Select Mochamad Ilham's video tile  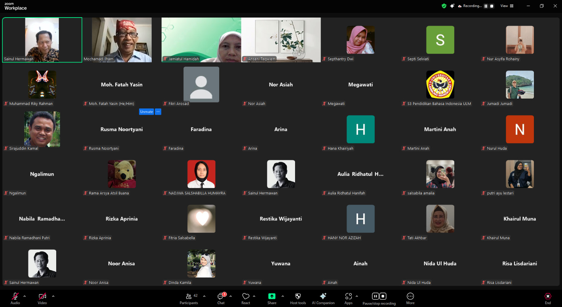[122, 40]
